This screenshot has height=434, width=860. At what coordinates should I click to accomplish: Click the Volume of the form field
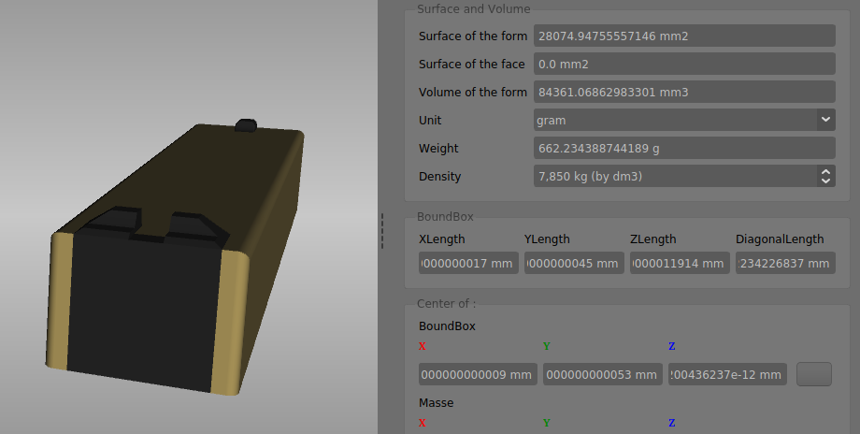tap(683, 92)
